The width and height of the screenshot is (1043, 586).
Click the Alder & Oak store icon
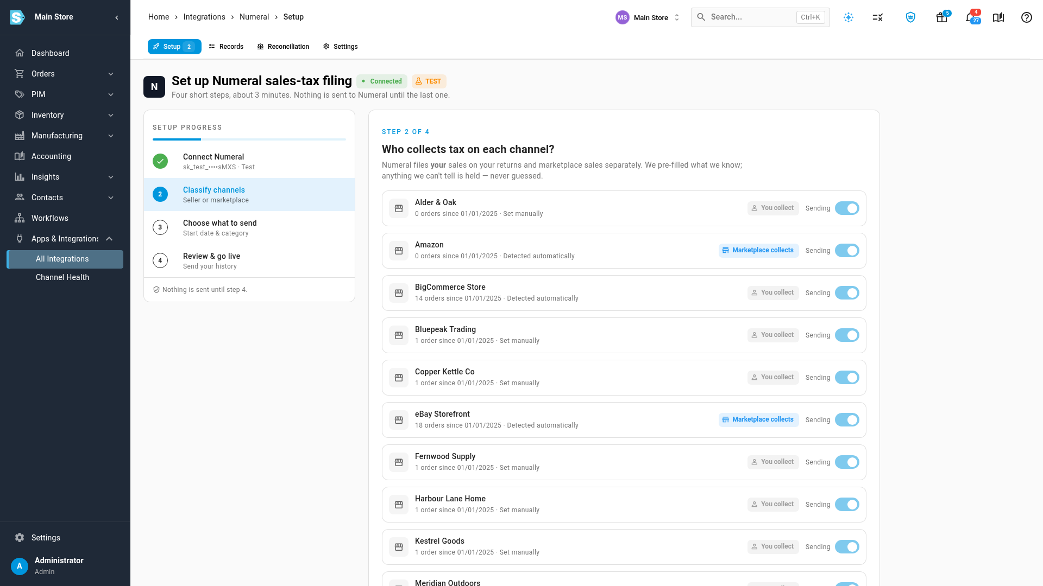click(399, 208)
